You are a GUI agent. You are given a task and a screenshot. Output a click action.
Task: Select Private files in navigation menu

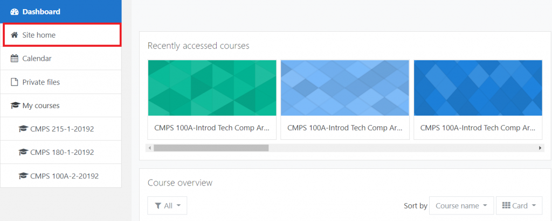pyautogui.click(x=41, y=82)
